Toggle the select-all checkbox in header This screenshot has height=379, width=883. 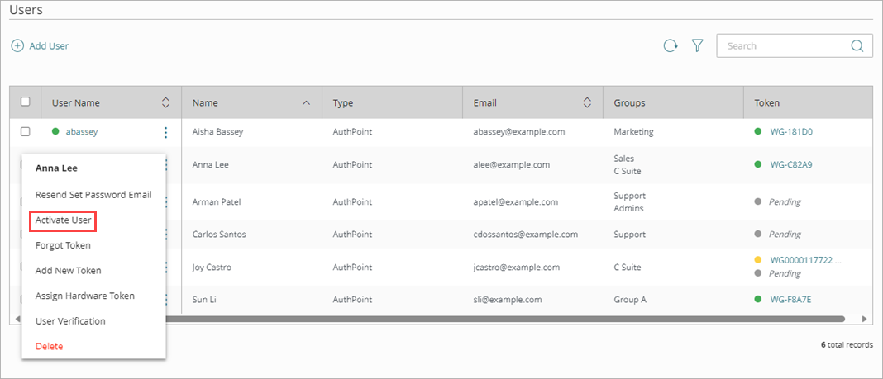point(26,102)
